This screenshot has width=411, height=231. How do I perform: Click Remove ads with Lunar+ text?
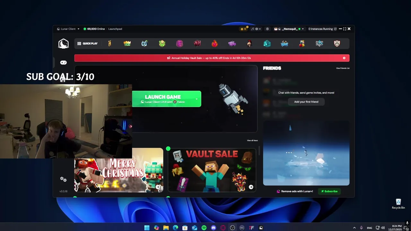click(297, 191)
